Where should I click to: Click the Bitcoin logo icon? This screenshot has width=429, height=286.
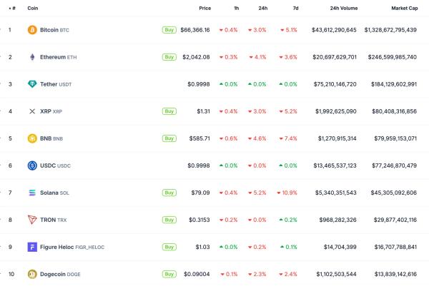pyautogui.click(x=31, y=30)
